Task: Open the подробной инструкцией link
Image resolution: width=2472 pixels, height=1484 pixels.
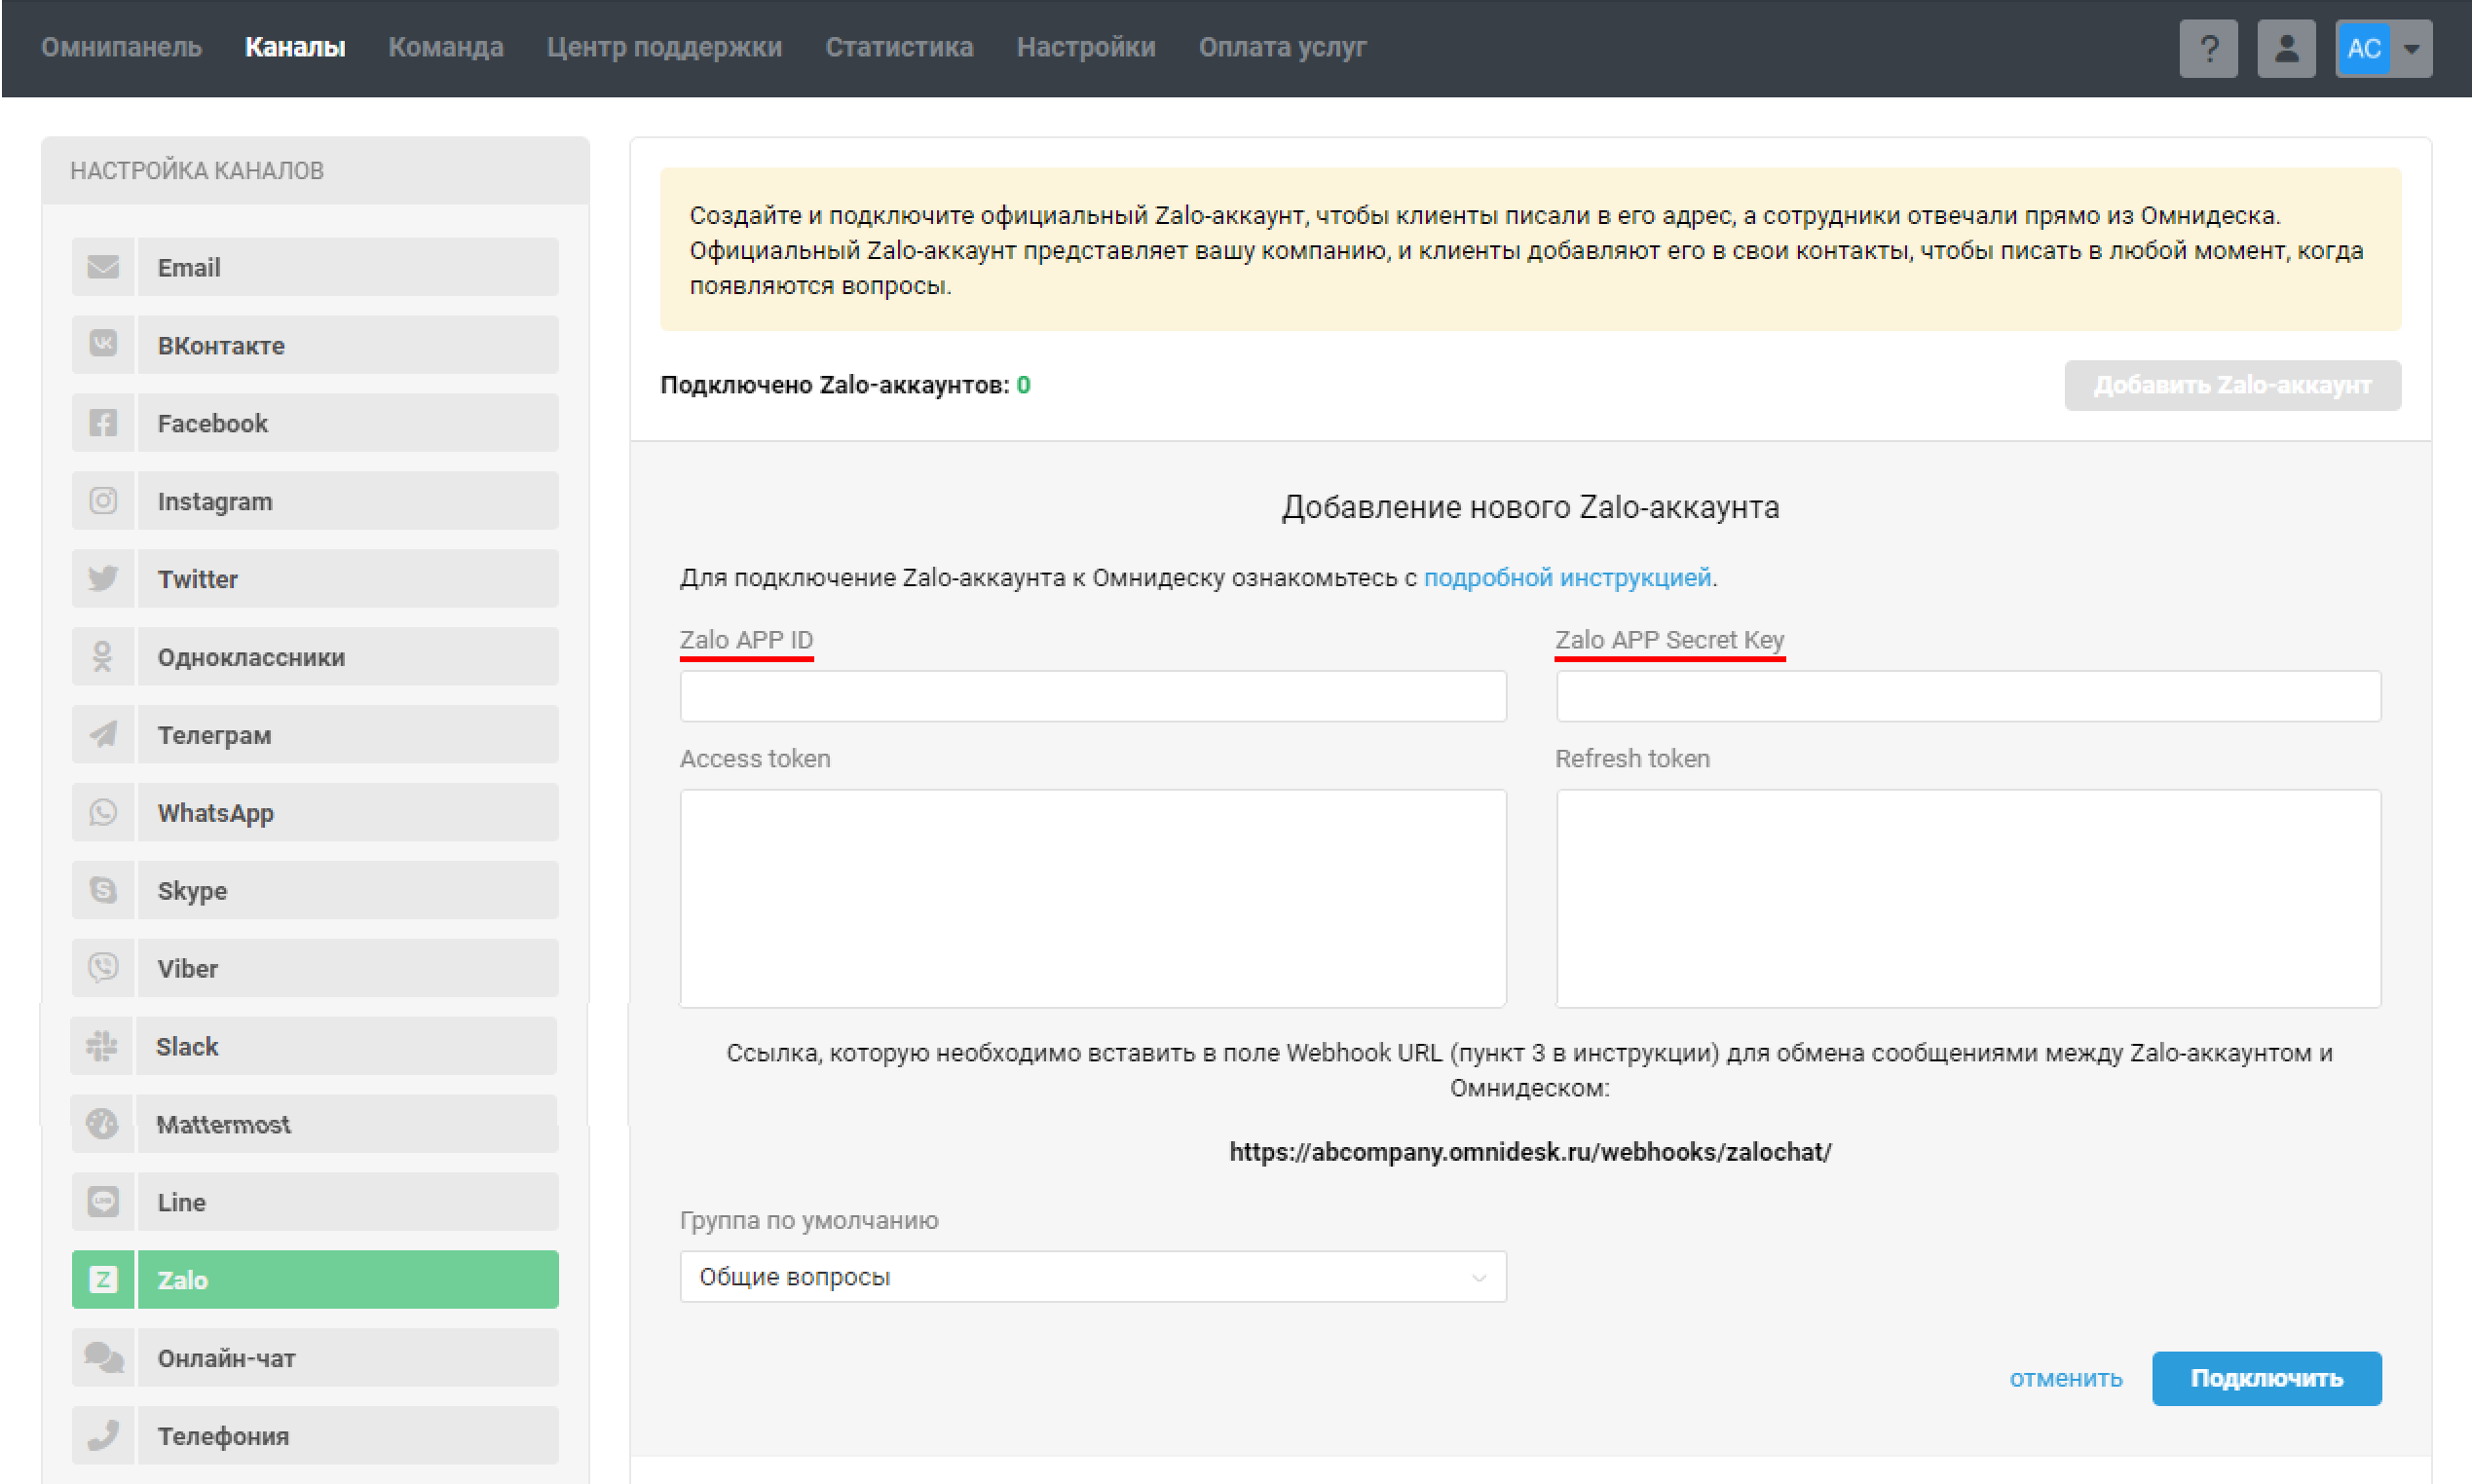Action: point(1567,578)
